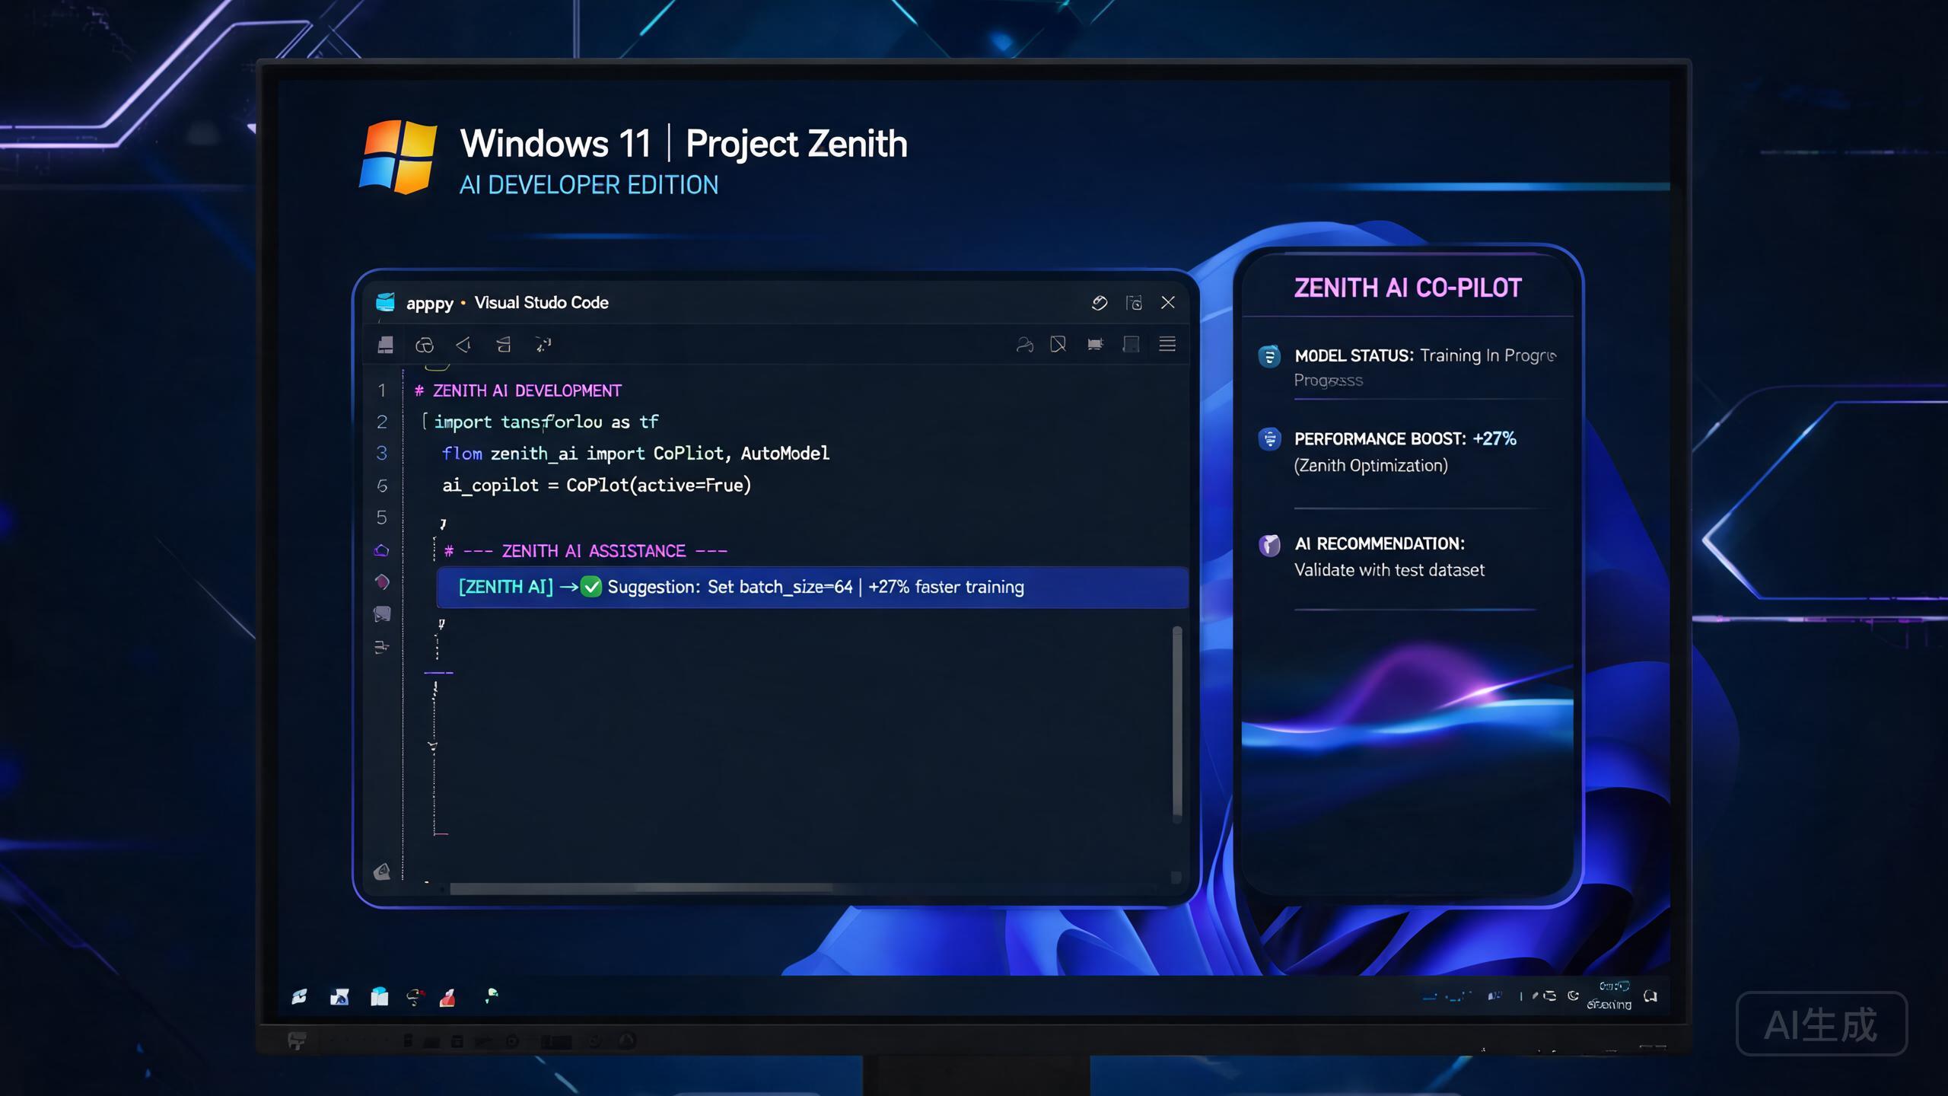Viewport: 1948px width, 1096px height.
Task: Click the Windows logo in the header
Action: point(397,157)
